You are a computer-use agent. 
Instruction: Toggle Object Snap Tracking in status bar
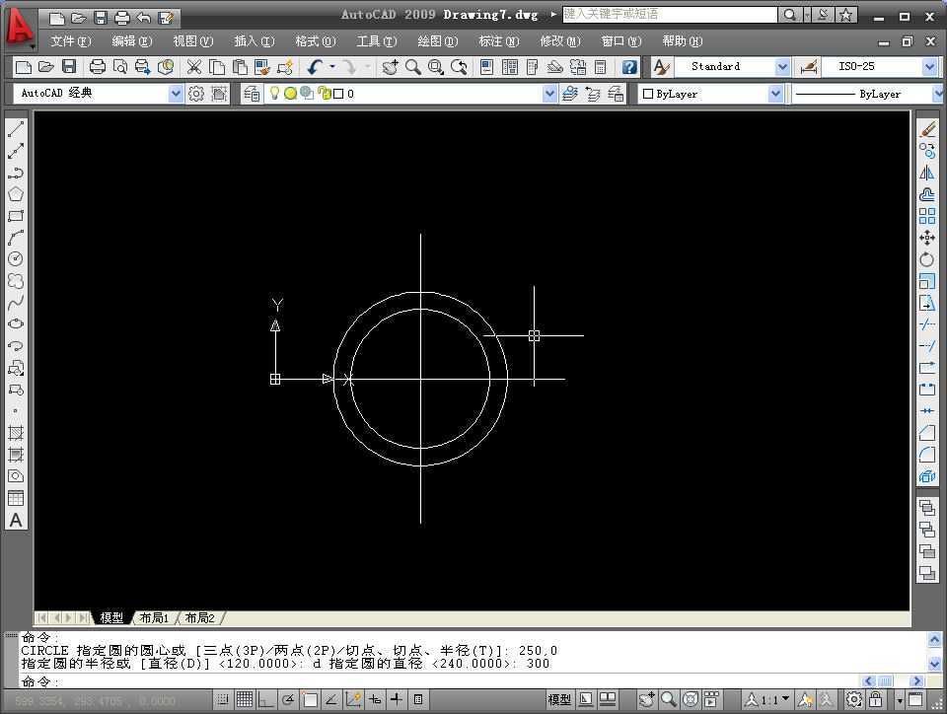point(331,699)
